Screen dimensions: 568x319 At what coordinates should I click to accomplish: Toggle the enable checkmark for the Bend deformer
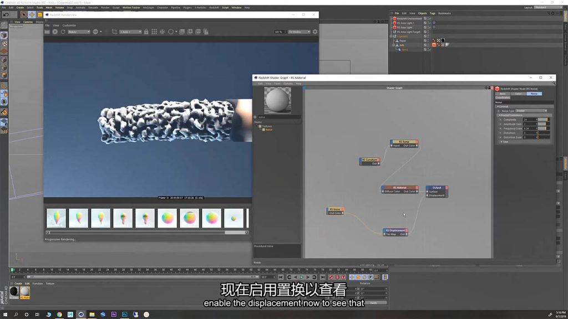(430, 49)
